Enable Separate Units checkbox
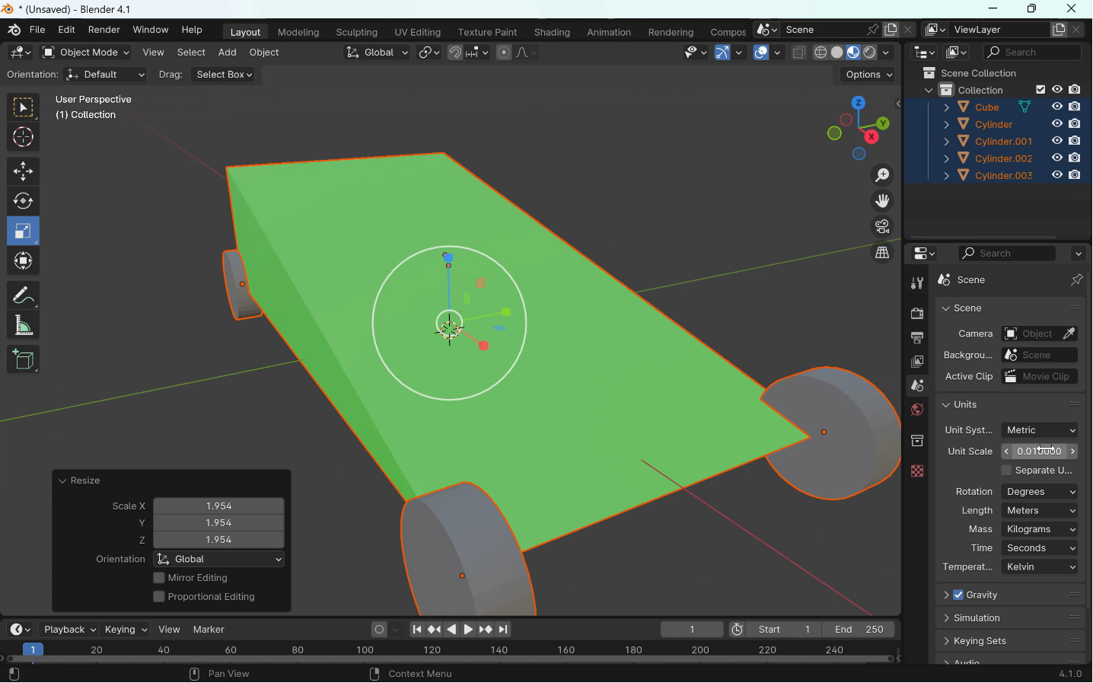1093x683 pixels. coord(1007,472)
